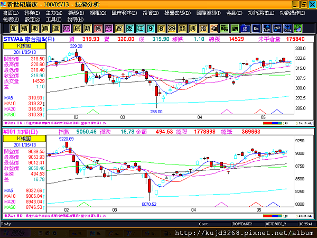This screenshot has width=317, height=238.
Task: Click the yellow 8 toolbar icon
Action: [x=161, y=29]
